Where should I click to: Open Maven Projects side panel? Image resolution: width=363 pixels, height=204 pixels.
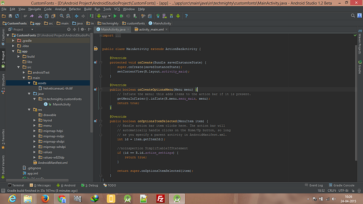point(360,42)
